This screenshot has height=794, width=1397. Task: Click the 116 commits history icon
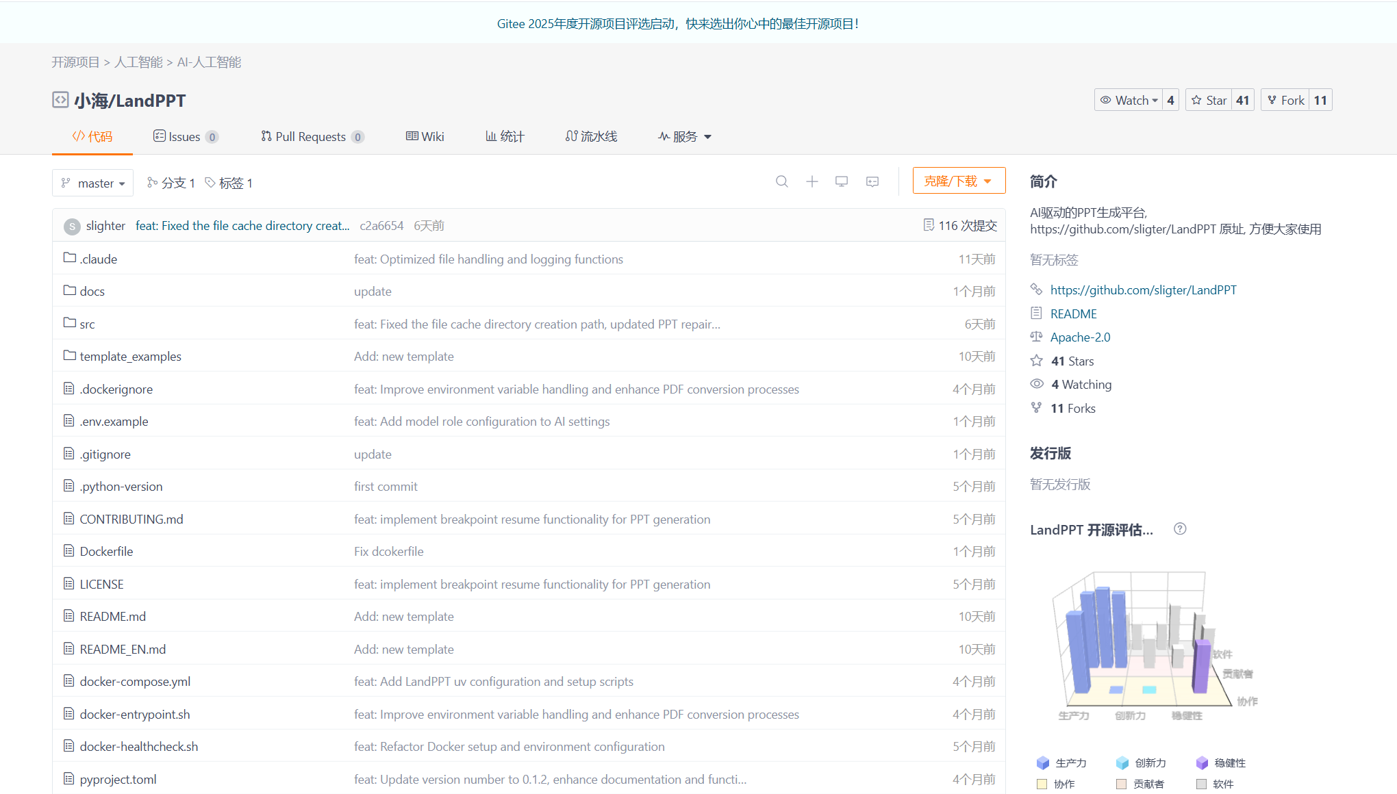coord(929,225)
